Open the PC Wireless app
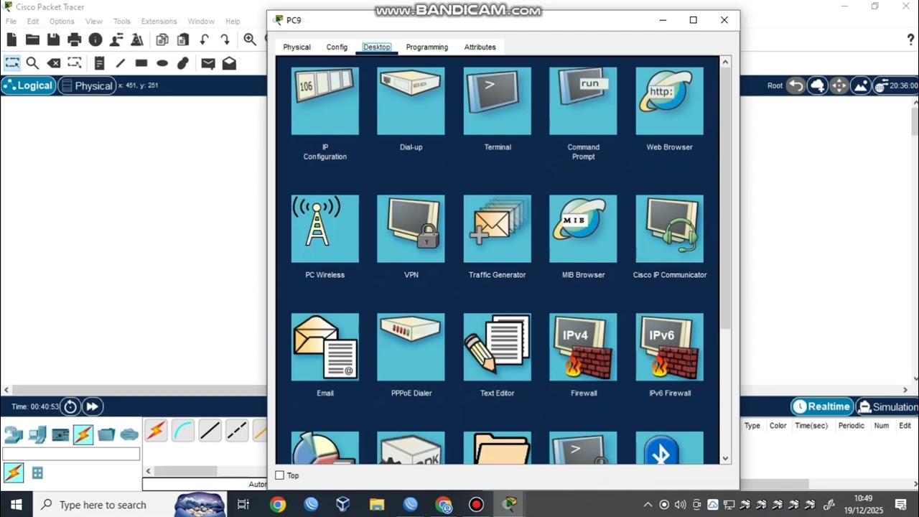This screenshot has width=919, height=517. (325, 229)
